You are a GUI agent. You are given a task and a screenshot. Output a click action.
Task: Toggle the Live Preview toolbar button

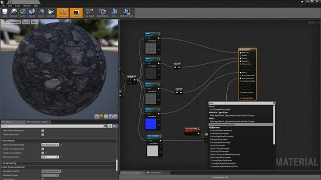[x=76, y=12]
